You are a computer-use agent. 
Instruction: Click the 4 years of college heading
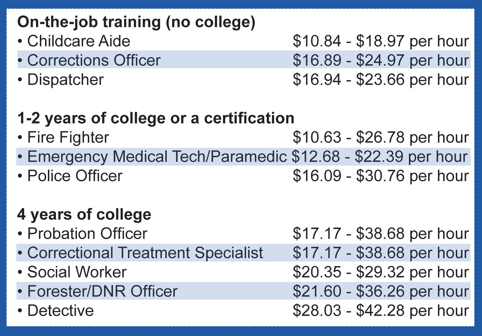(x=84, y=215)
